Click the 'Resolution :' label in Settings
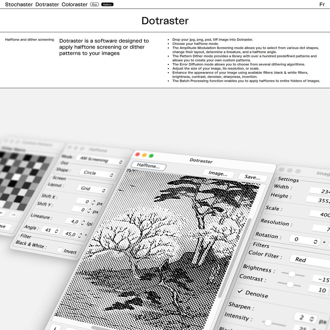 pos(277,222)
